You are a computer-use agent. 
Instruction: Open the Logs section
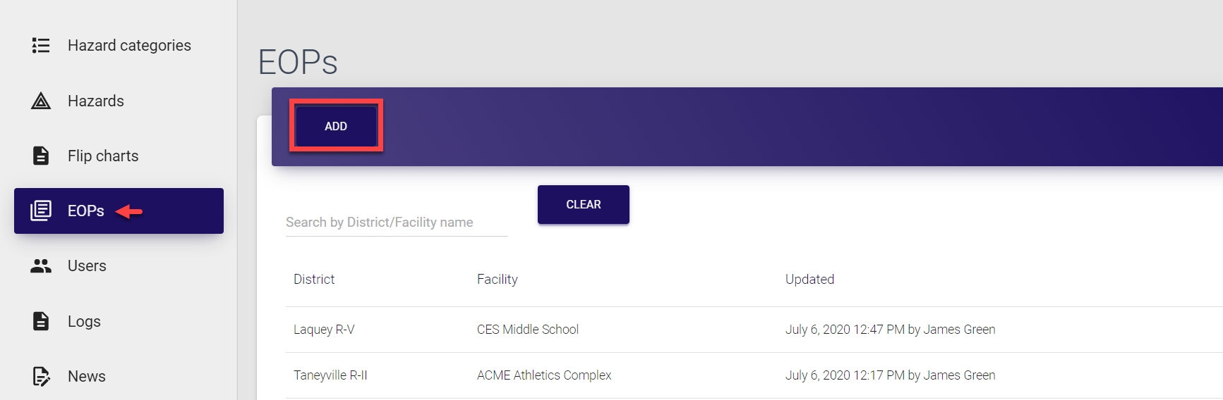pos(84,321)
